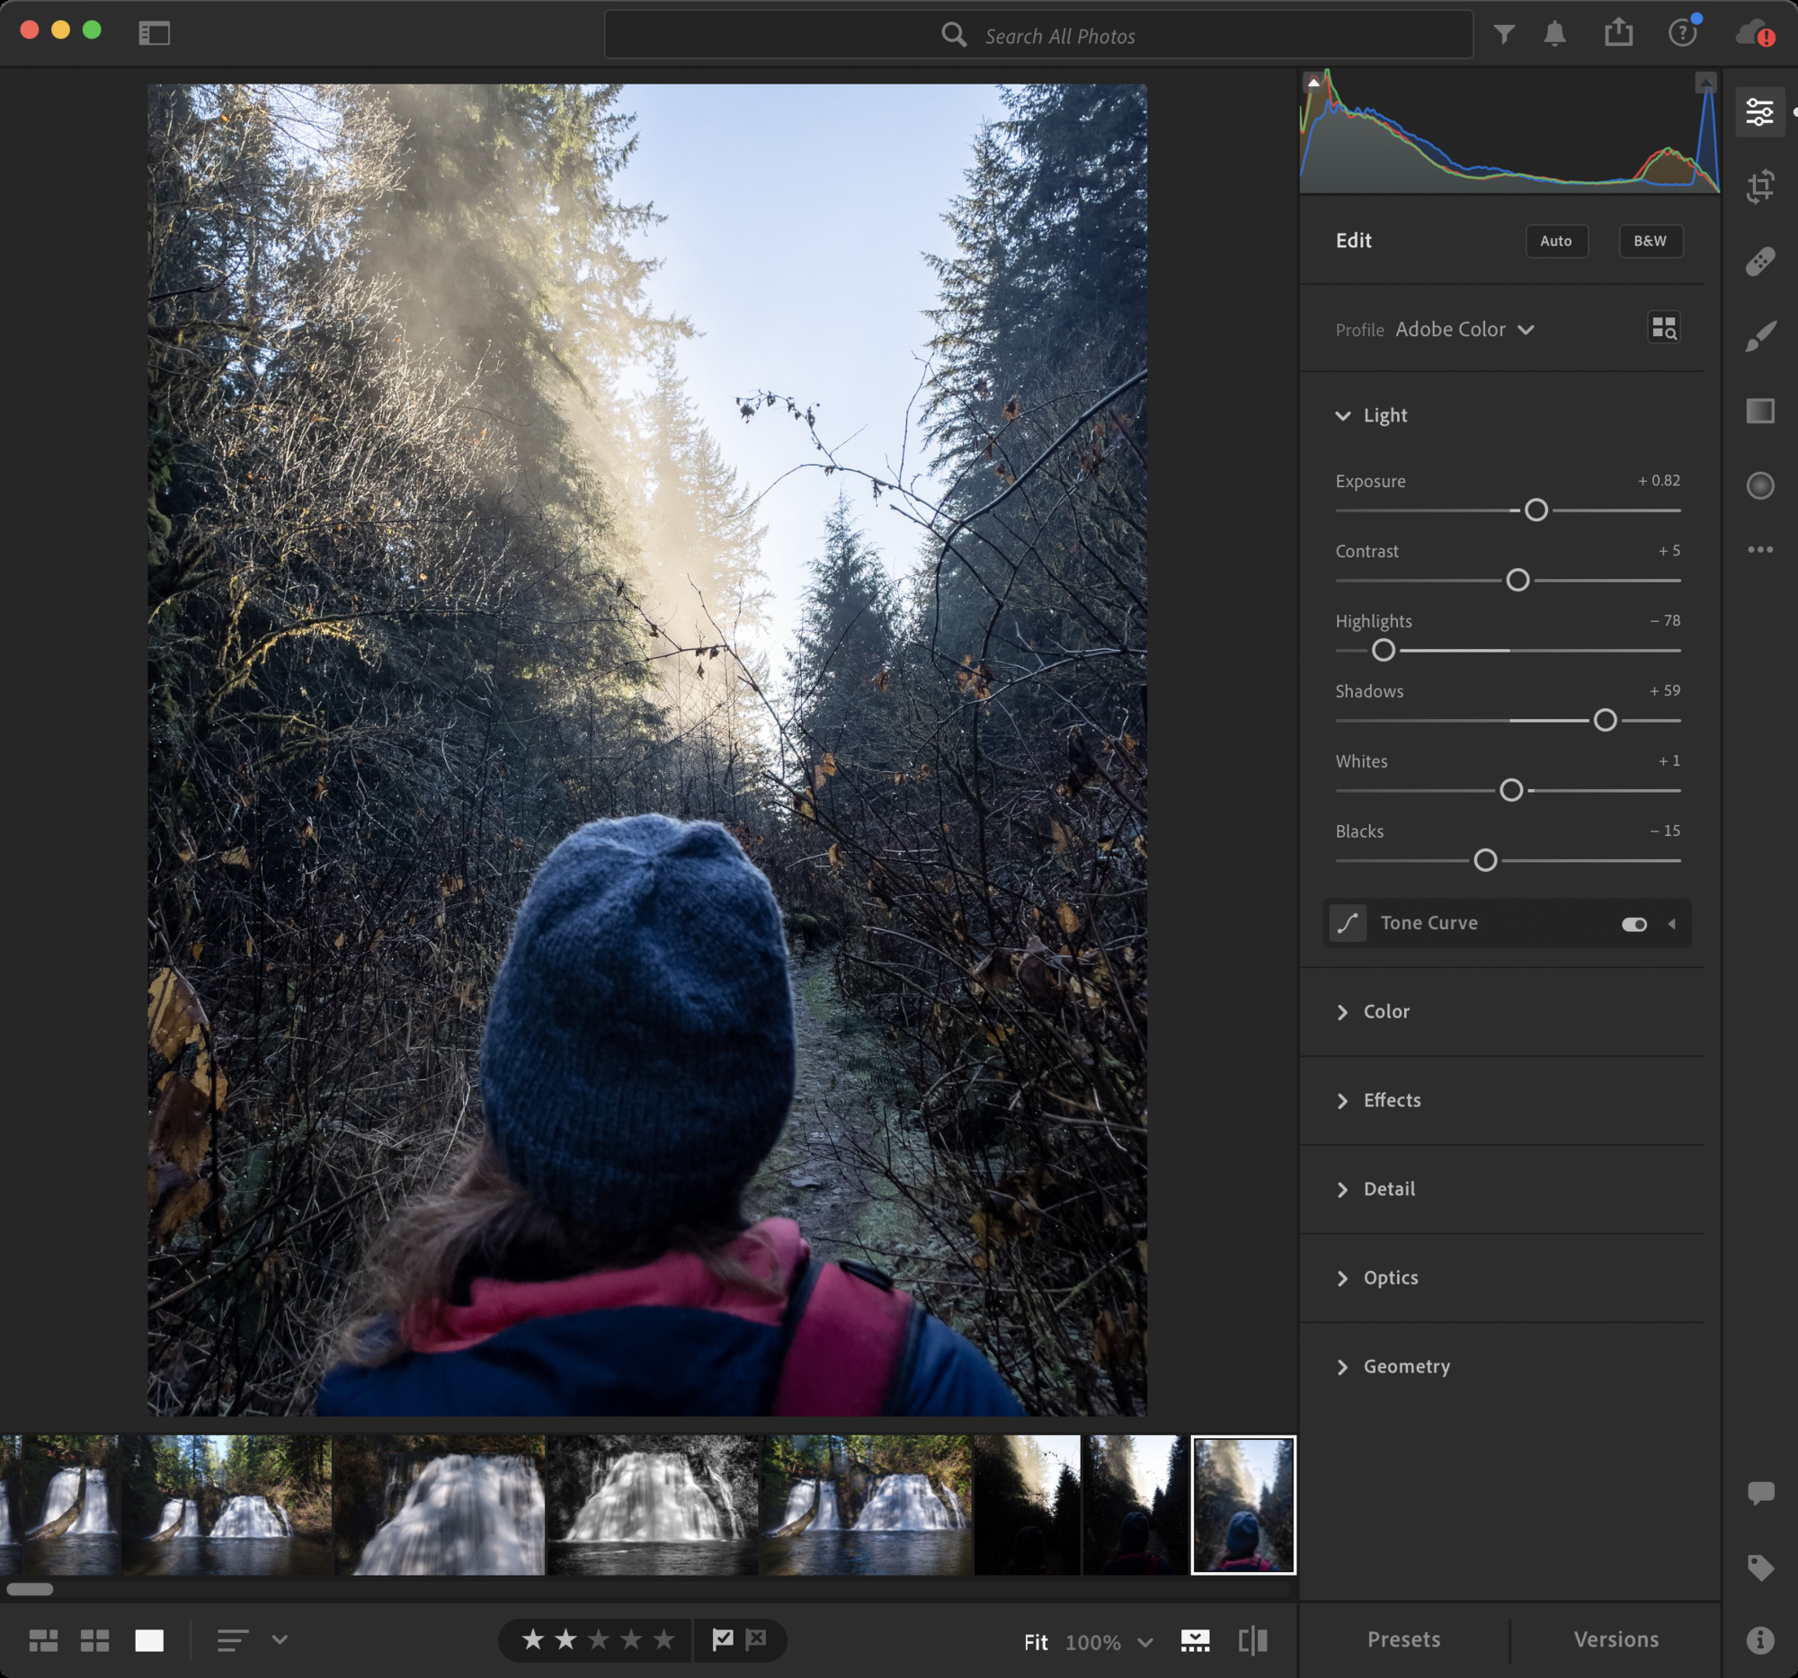Expand Tone Curve with the triangle arrow
The height and width of the screenshot is (1678, 1798).
pos(1671,924)
